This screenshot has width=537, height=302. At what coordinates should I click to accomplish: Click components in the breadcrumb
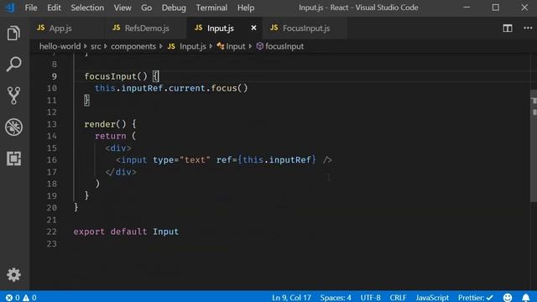point(133,46)
